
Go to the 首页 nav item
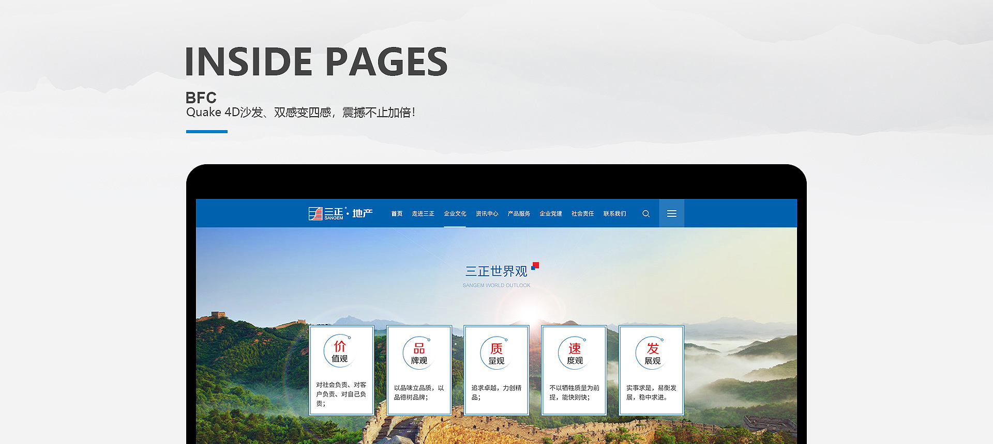tap(397, 214)
